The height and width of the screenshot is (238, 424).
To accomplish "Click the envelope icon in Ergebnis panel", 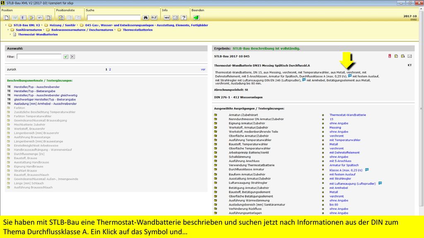I will [x=410, y=56].
